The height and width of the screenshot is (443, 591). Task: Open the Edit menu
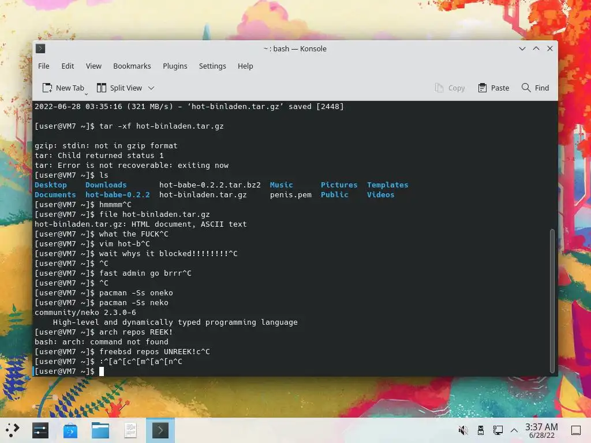(68, 66)
